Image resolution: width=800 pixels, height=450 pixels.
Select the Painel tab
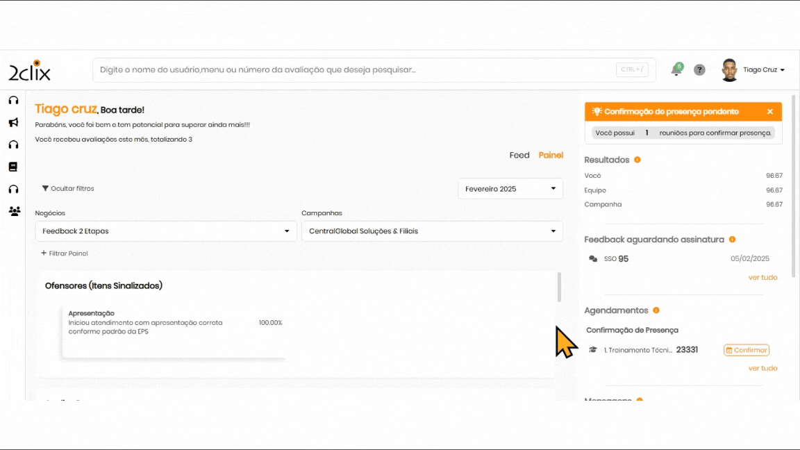click(551, 156)
